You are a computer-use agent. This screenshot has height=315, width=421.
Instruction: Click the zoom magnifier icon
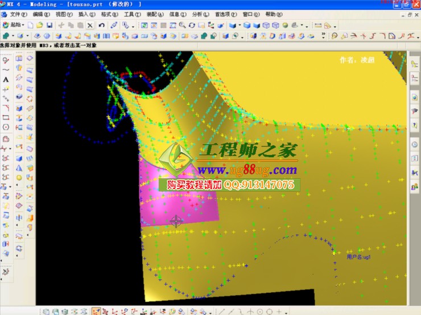(182, 25)
